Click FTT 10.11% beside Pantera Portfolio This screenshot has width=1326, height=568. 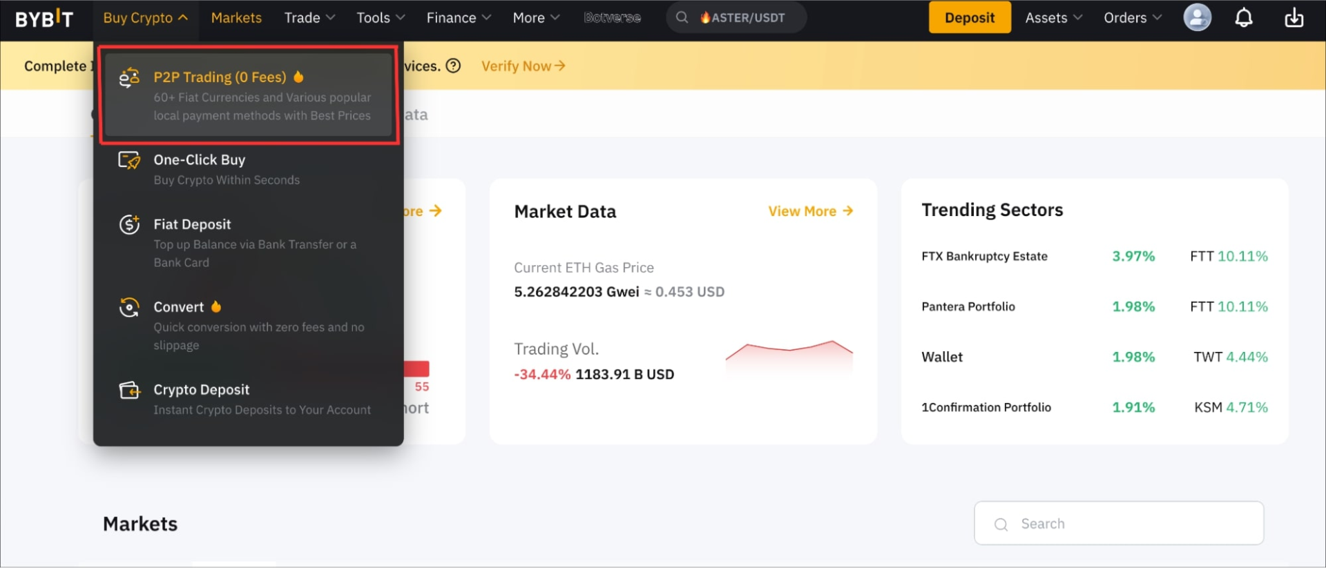click(x=1229, y=306)
